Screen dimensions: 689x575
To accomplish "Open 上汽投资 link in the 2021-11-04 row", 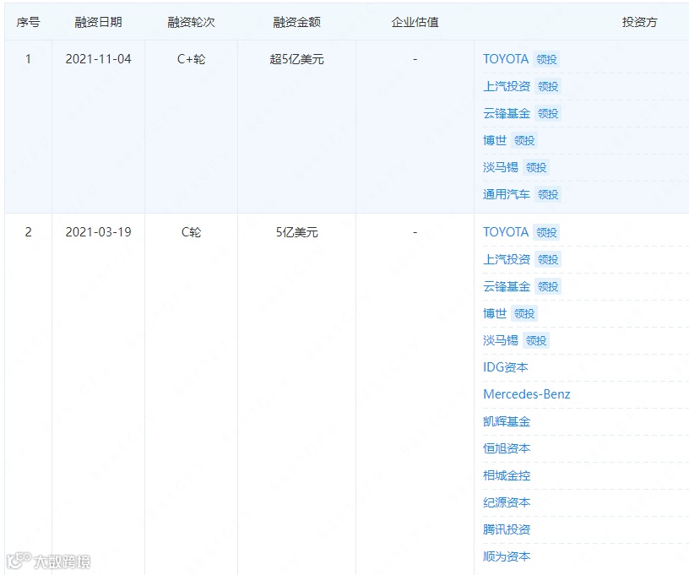I will click(x=507, y=86).
